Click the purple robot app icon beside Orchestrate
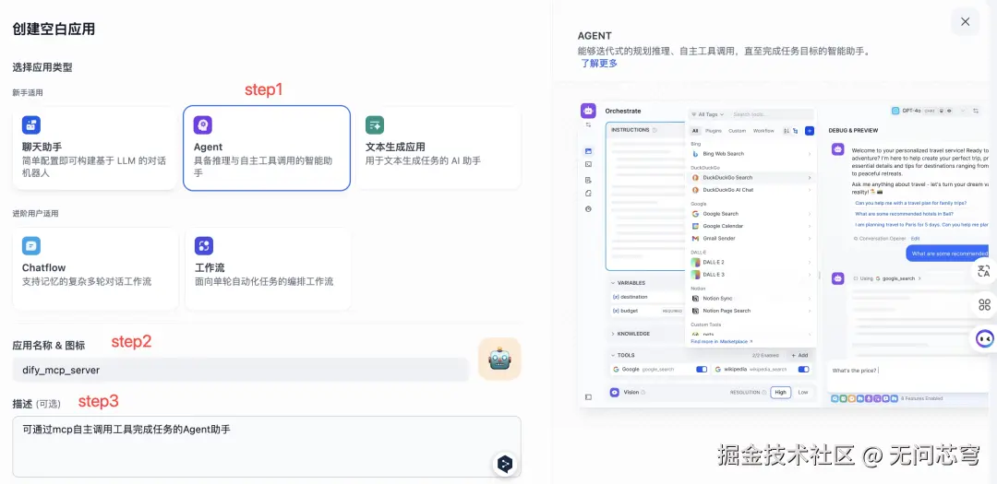Viewport: 997px width, 484px height. (x=588, y=111)
